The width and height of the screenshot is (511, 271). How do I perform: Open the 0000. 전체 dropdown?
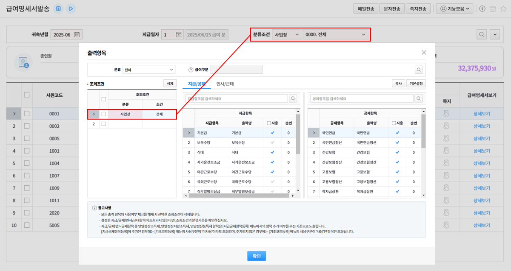(x=336, y=34)
